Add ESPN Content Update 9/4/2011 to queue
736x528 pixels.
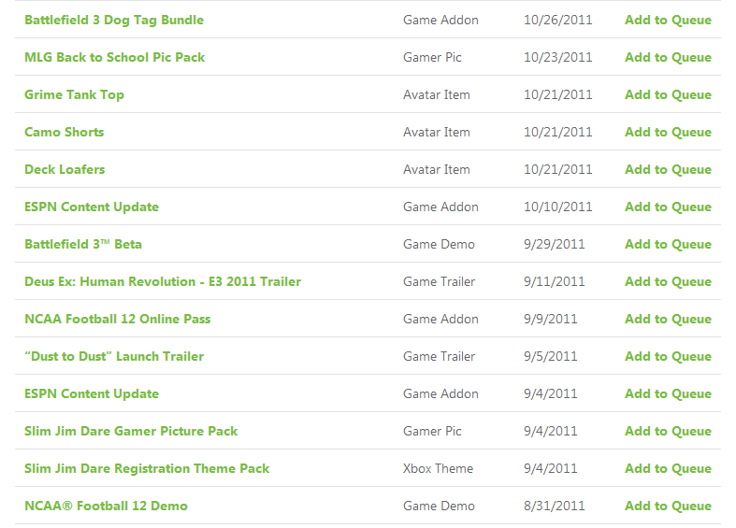[x=668, y=393]
